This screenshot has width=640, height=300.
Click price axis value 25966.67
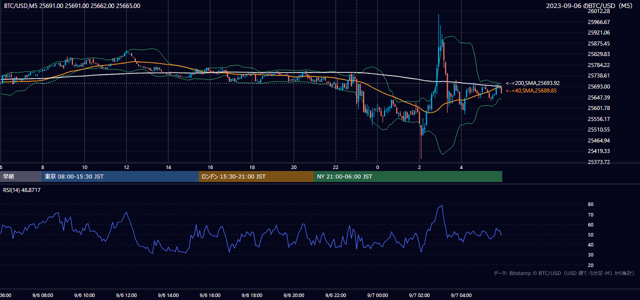point(598,22)
